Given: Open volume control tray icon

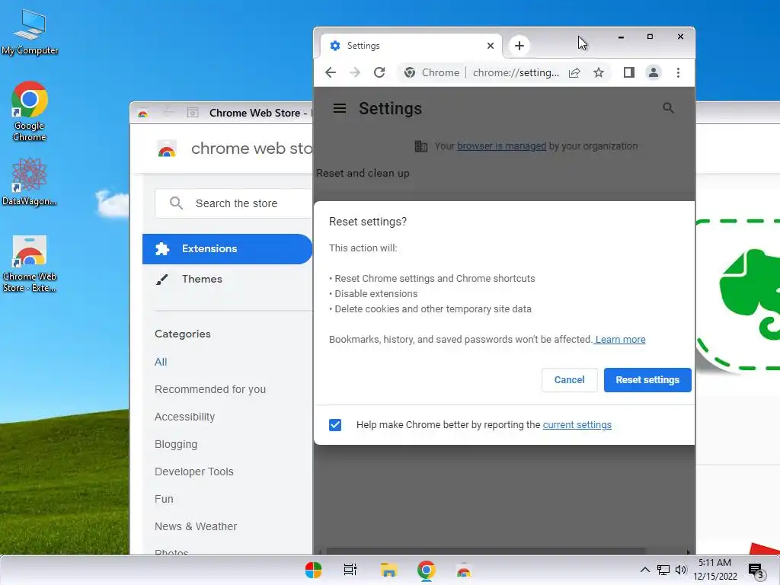Looking at the screenshot, I should pyautogui.click(x=680, y=570).
